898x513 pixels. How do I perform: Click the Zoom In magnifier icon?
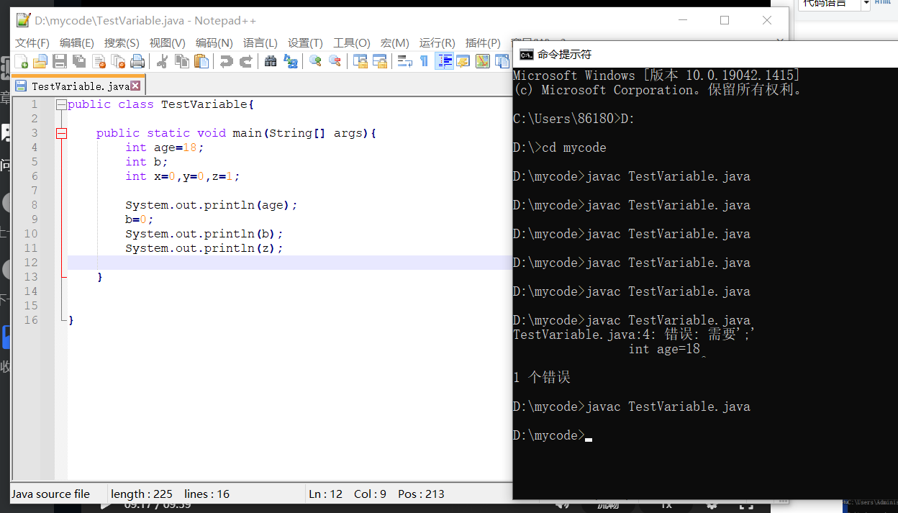[315, 61]
